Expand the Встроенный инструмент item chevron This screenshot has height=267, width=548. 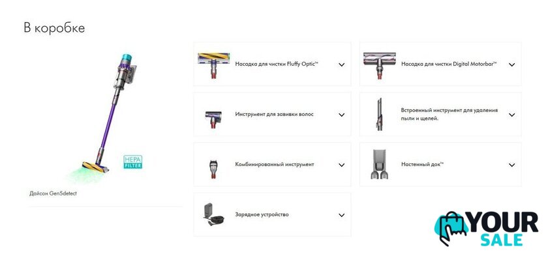point(511,115)
